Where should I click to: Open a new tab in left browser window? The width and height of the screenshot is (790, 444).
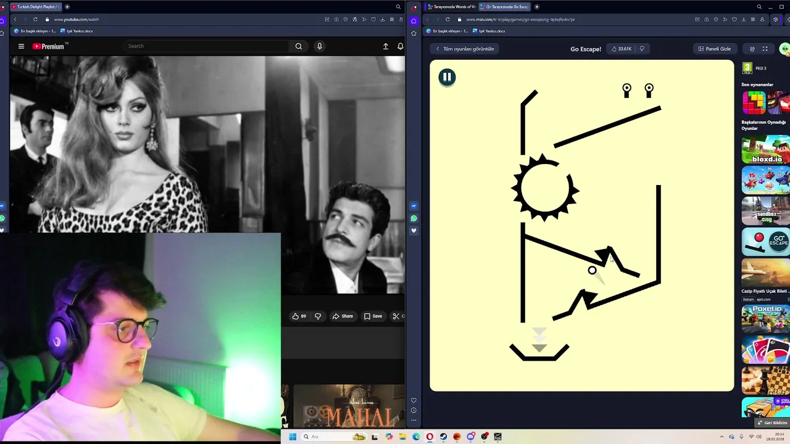[x=67, y=7]
